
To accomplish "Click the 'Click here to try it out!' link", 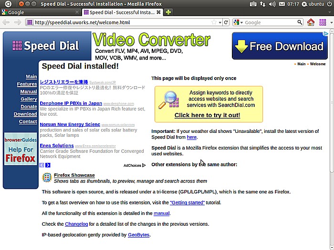I will pos(207,115).
